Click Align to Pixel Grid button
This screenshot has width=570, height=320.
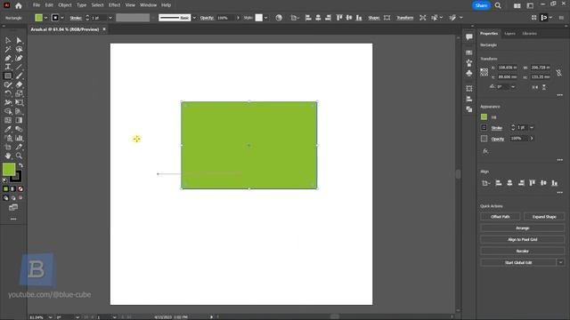click(x=523, y=239)
